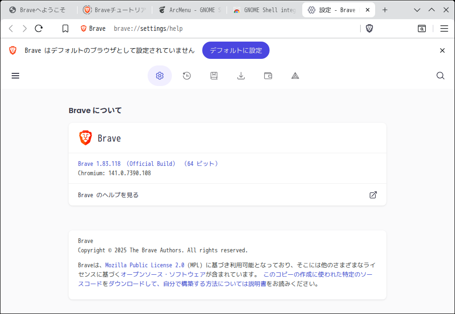Open a new tab with the plus button
The height and width of the screenshot is (314, 455).
[385, 10]
